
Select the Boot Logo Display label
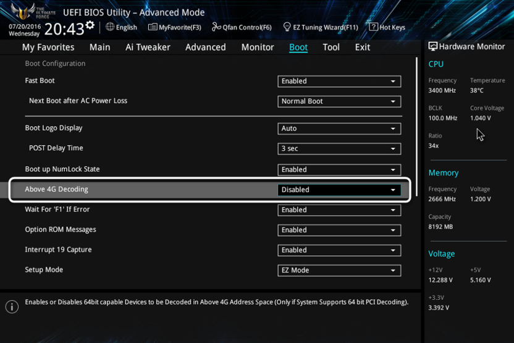(54, 128)
